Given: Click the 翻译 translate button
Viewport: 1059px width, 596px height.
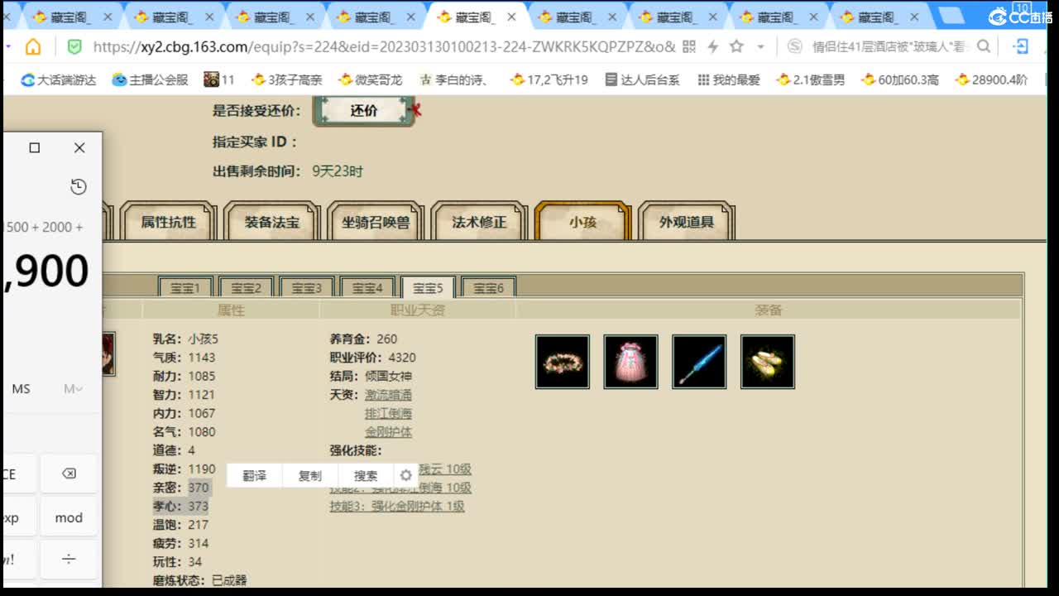Looking at the screenshot, I should click(x=253, y=475).
